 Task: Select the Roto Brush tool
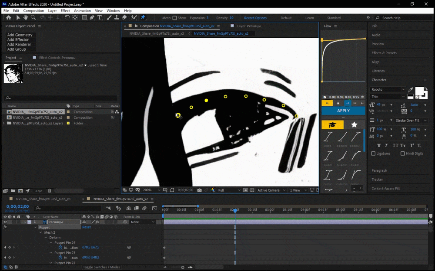[134, 18]
